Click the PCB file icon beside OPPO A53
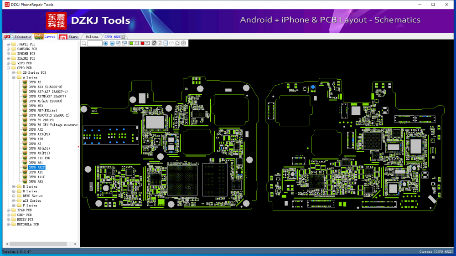 point(25,106)
